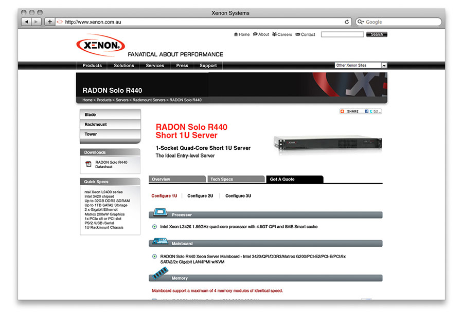Switch to the Tech Specs tab
463x316 pixels.
(221, 179)
